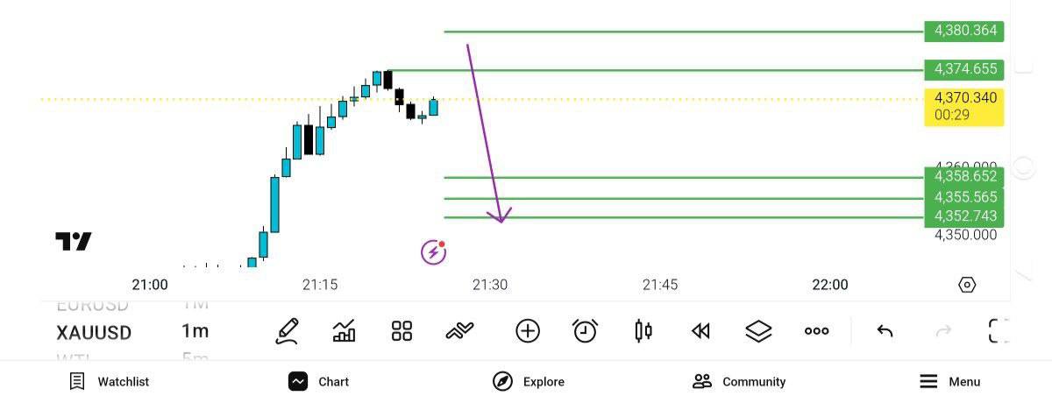The width and height of the screenshot is (1052, 403).
Task: Open the drawing tools pencil
Action: tap(287, 331)
